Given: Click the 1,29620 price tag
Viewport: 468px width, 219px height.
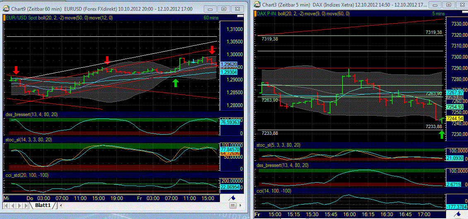Looking at the screenshot, I should (x=229, y=64).
